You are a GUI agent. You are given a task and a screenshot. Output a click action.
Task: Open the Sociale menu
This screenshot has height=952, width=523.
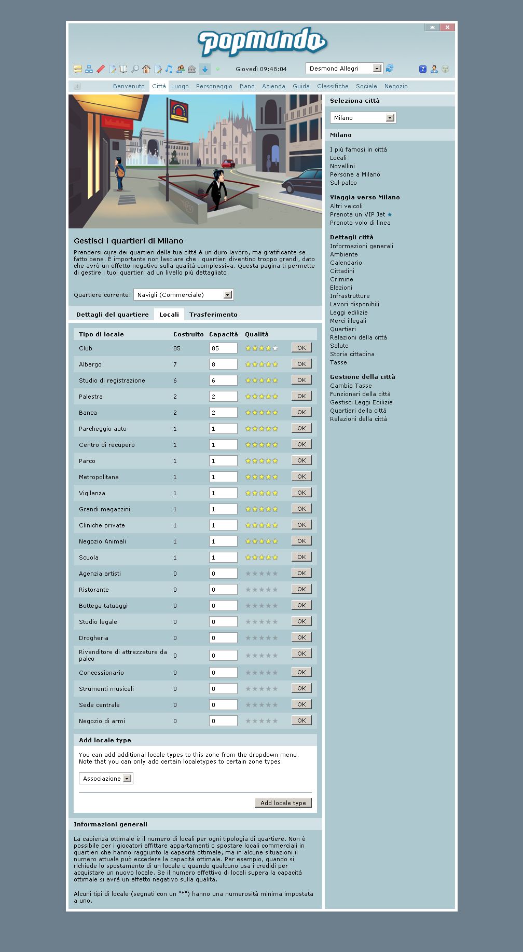click(x=366, y=86)
